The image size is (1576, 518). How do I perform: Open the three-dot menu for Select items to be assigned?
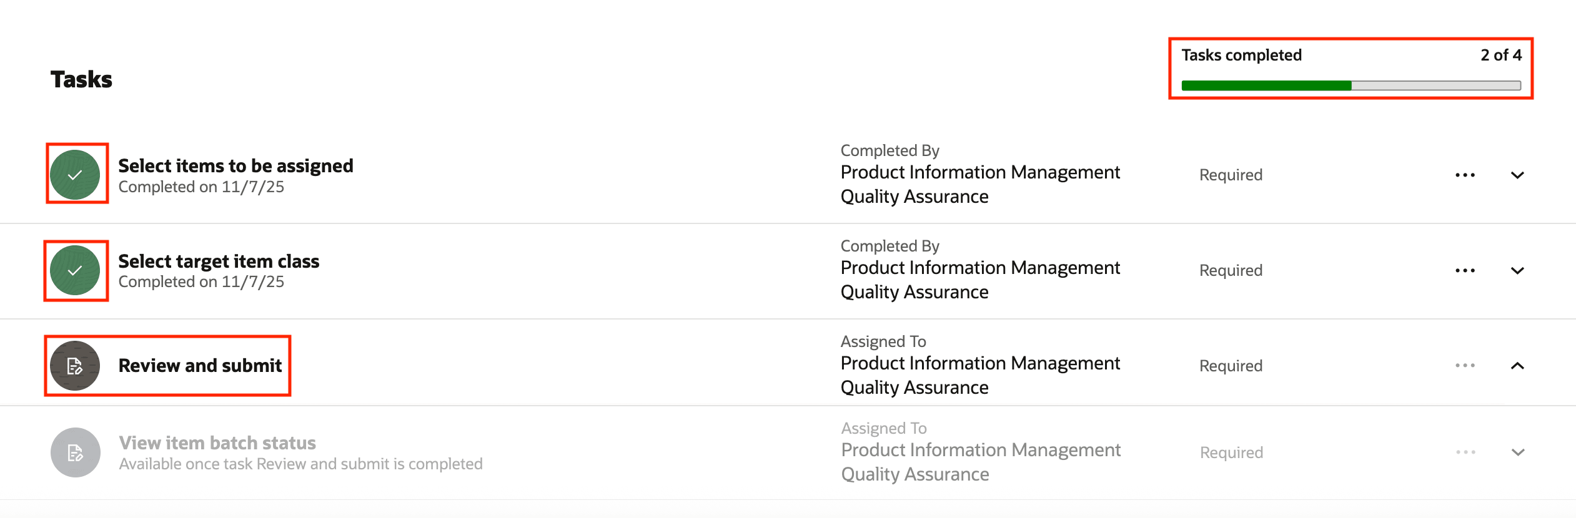pyautogui.click(x=1465, y=175)
